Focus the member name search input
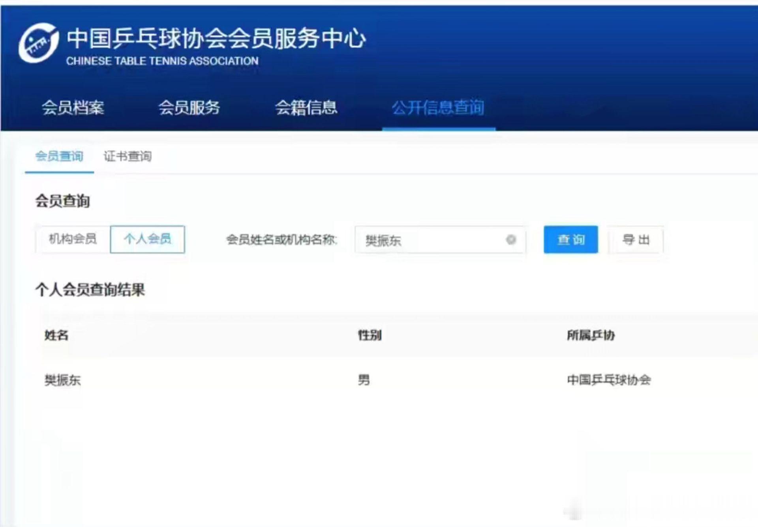The width and height of the screenshot is (758, 527). pos(440,239)
